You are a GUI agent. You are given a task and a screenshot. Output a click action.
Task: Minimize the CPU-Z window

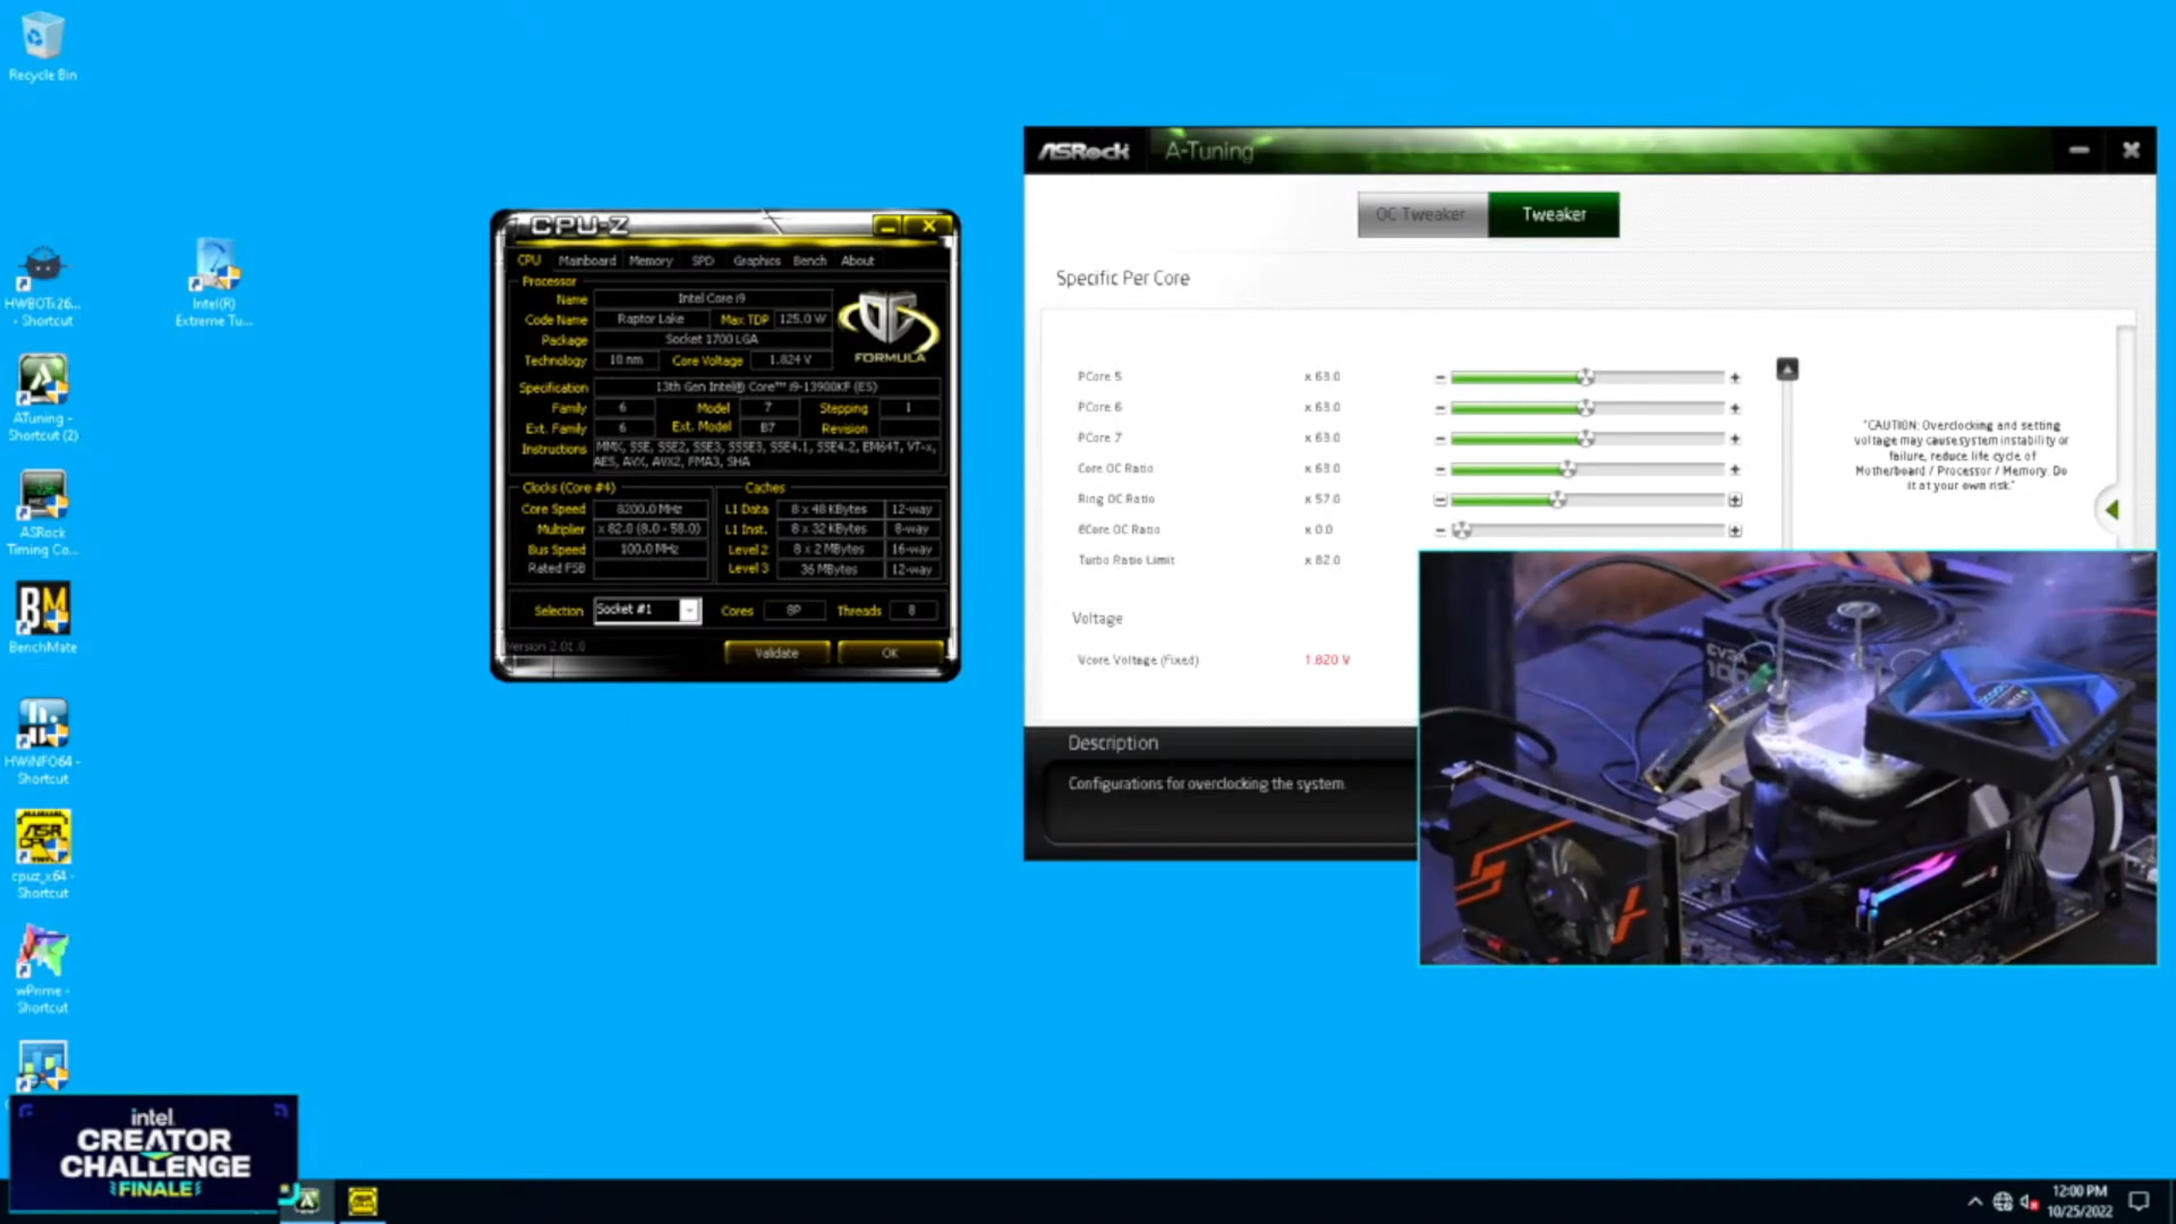pyautogui.click(x=887, y=226)
